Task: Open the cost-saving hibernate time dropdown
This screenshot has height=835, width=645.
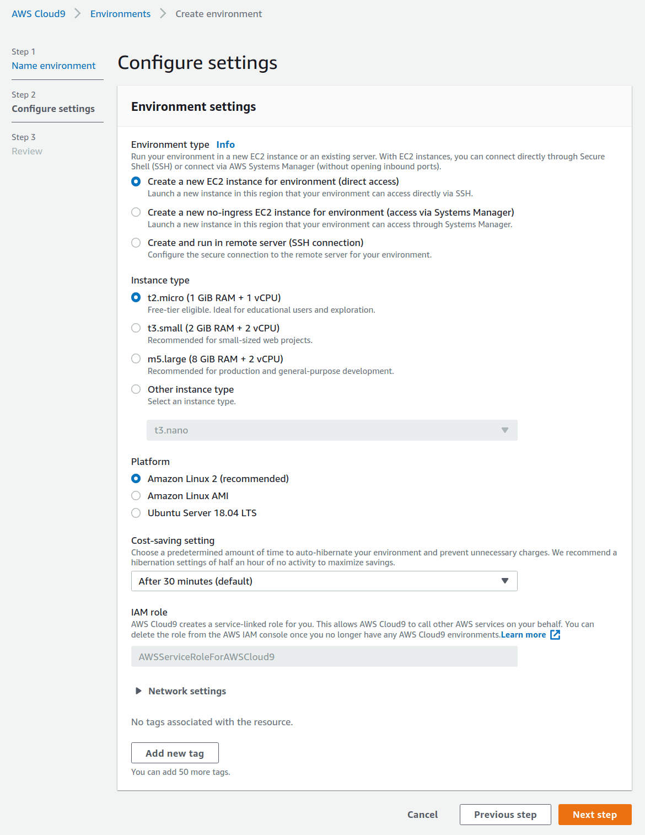Action: (x=324, y=581)
